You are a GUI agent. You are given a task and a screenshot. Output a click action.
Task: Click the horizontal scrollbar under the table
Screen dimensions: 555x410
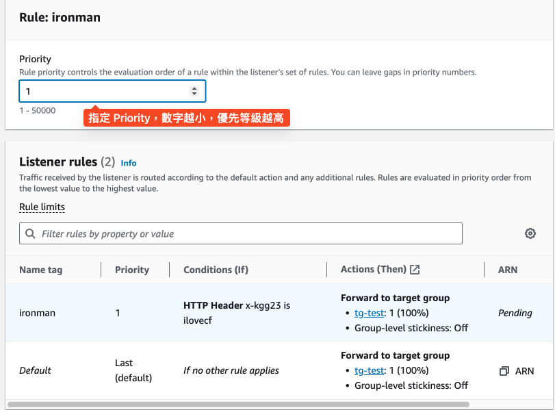coord(274,405)
